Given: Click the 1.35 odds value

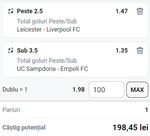Looking at the screenshot, I should pos(122,51).
